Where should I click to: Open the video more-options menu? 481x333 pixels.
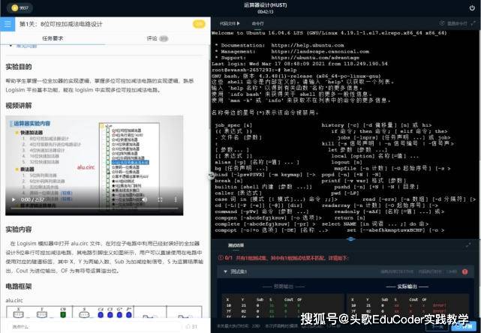(x=176, y=199)
